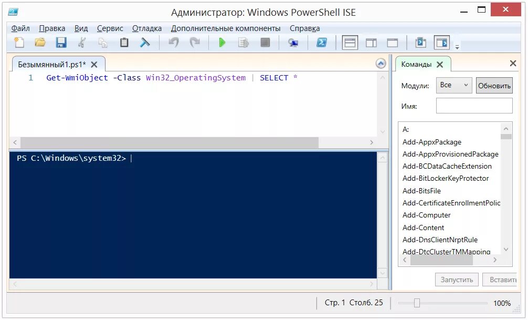
Task: Collapse the script pane chevron
Action: pos(381,64)
